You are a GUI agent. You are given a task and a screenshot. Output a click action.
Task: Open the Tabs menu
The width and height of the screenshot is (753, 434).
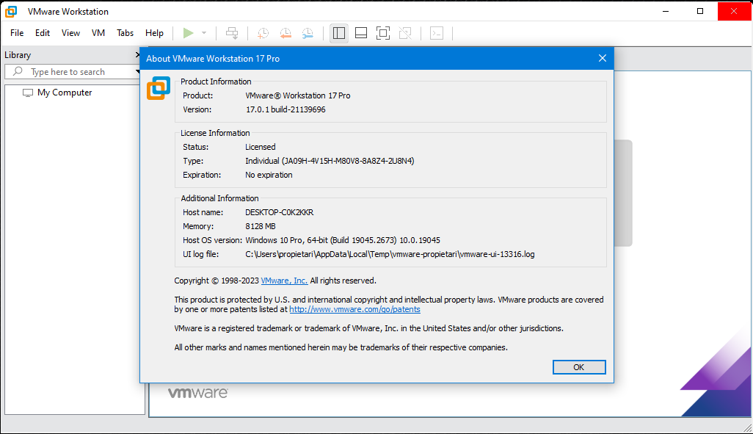125,33
